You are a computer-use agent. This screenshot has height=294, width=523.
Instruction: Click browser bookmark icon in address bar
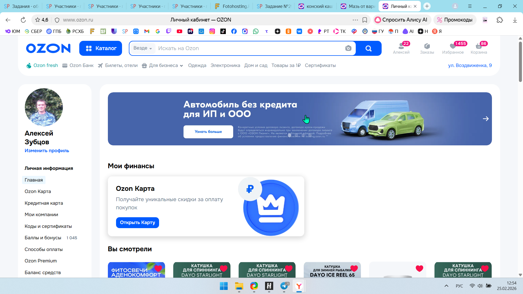tap(365, 20)
